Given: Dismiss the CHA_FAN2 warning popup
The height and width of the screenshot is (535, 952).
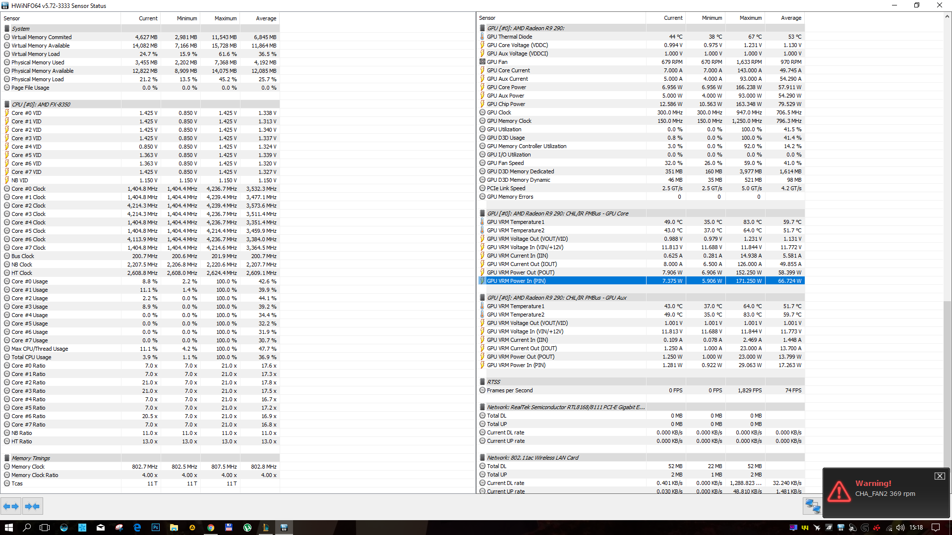Looking at the screenshot, I should 939,476.
